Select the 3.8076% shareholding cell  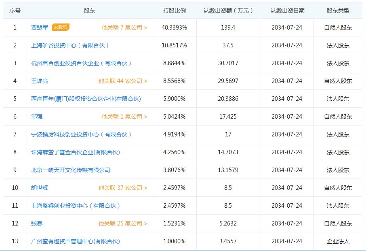tap(175, 170)
